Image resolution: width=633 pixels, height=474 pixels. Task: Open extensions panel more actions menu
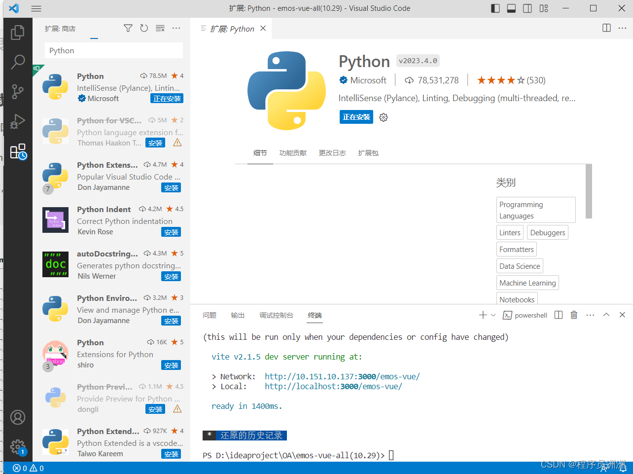[x=176, y=28]
